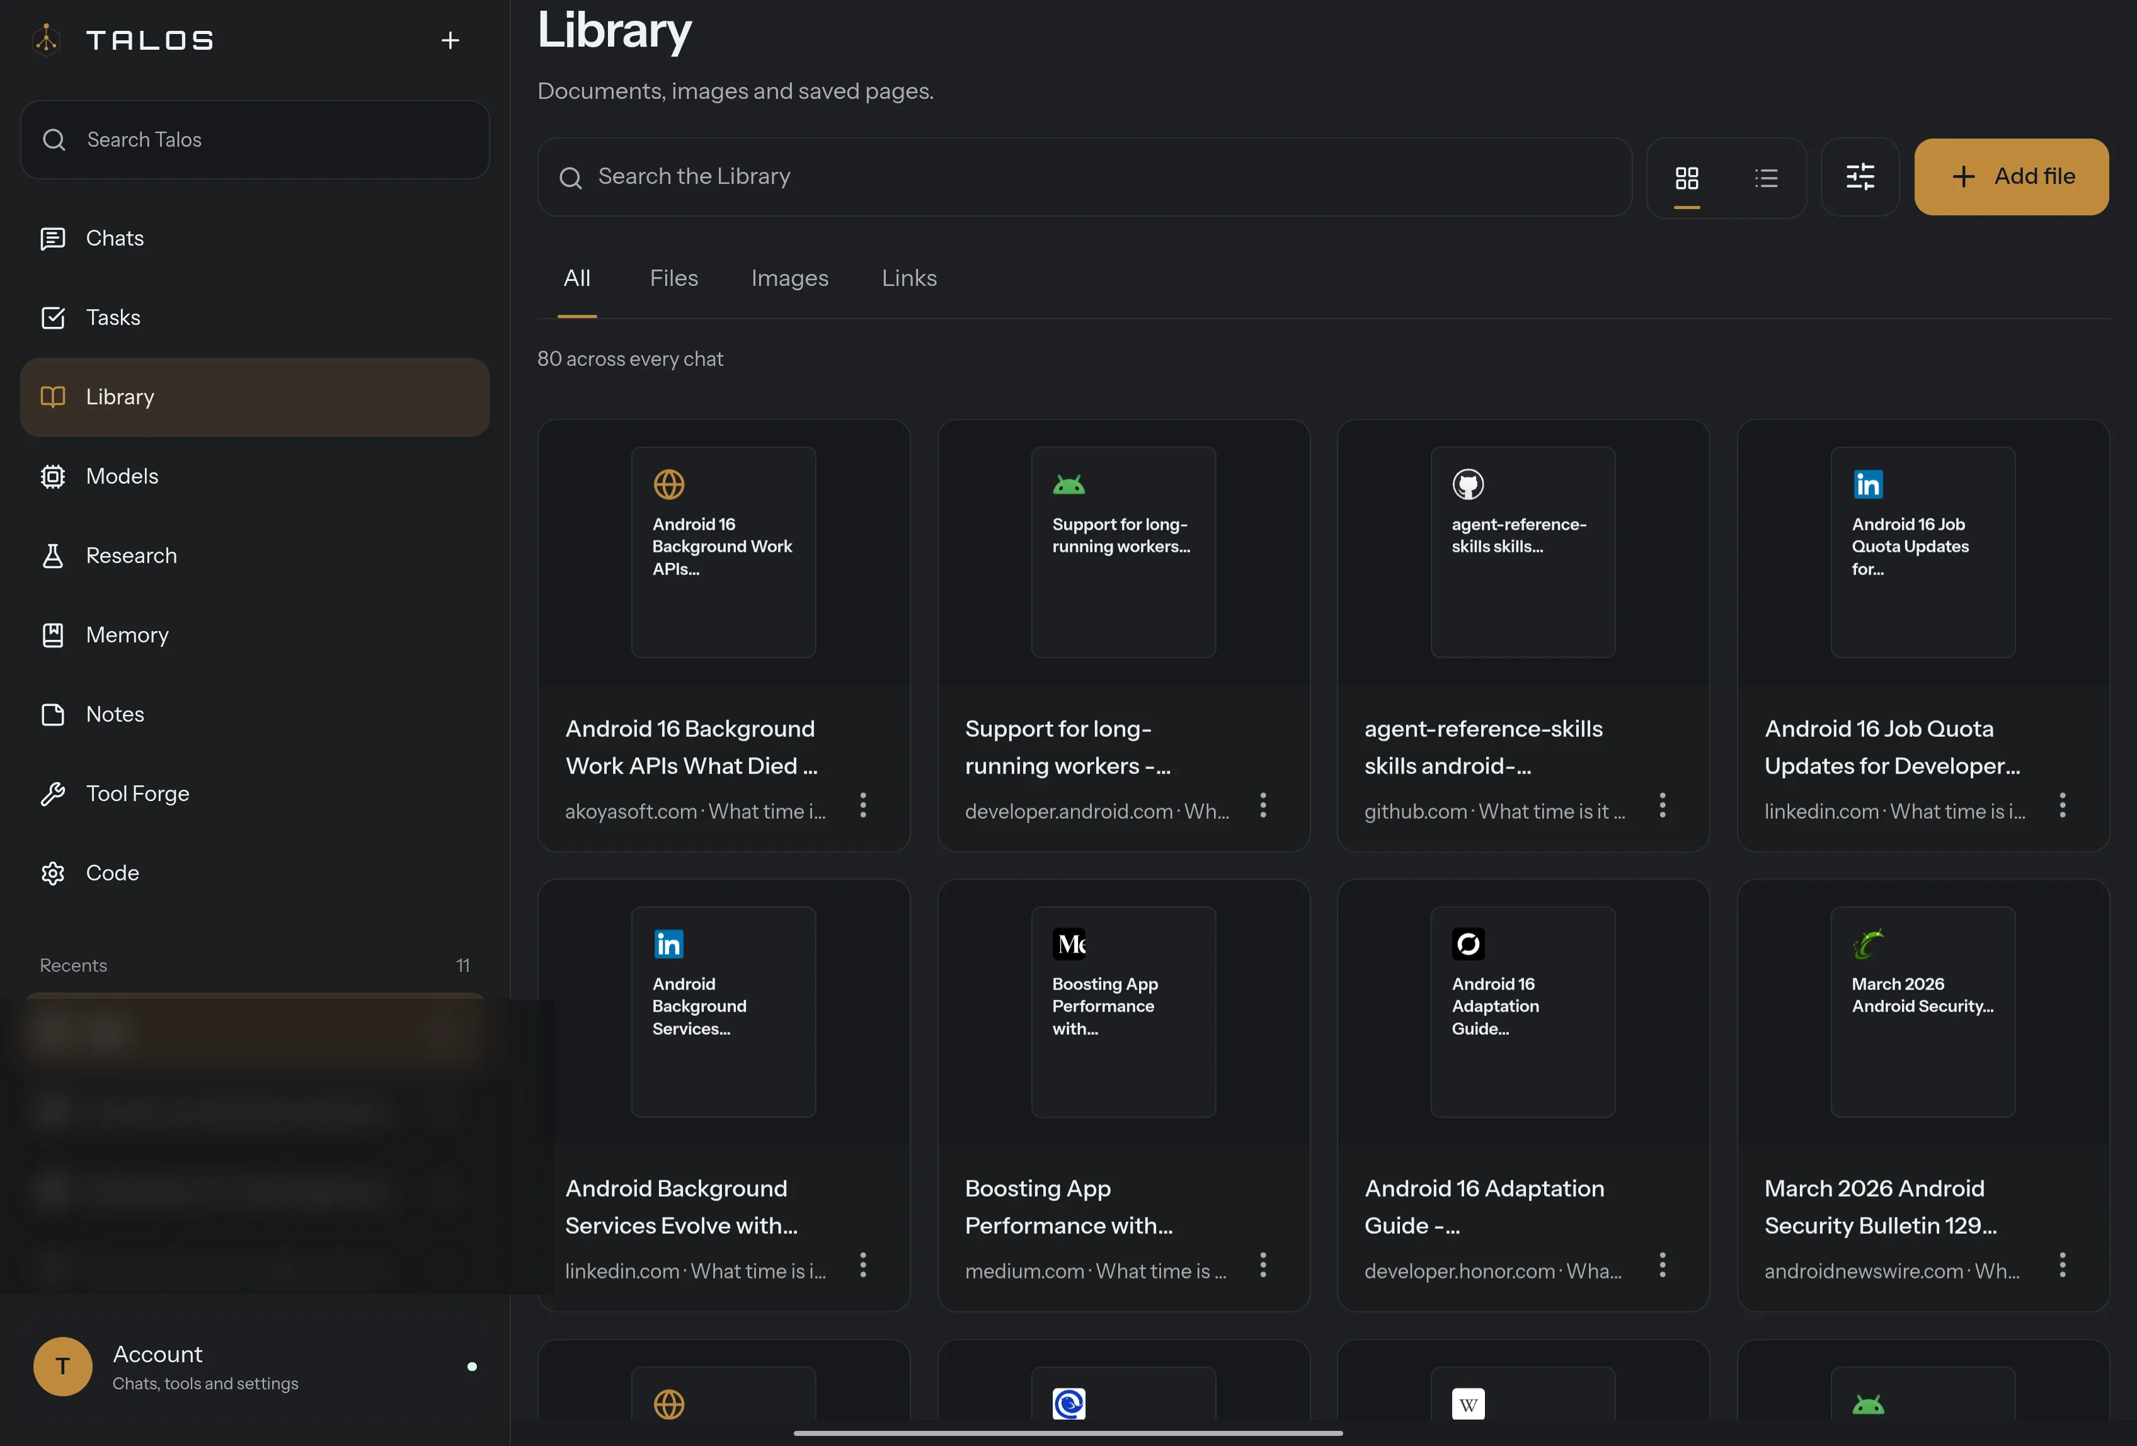
Task: Click the plus icon beside the TALOS logo
Action: pyautogui.click(x=450, y=40)
